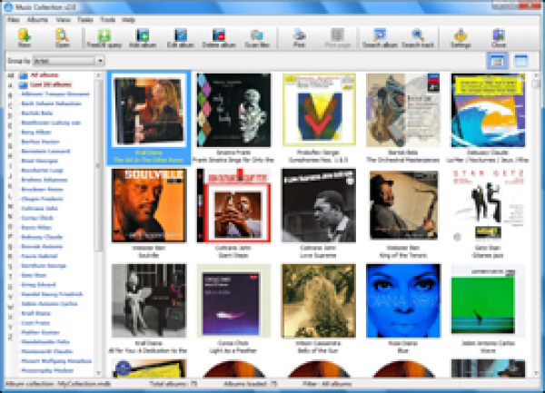Click the Delete album toolbar icon
545x393 pixels.
click(219, 38)
